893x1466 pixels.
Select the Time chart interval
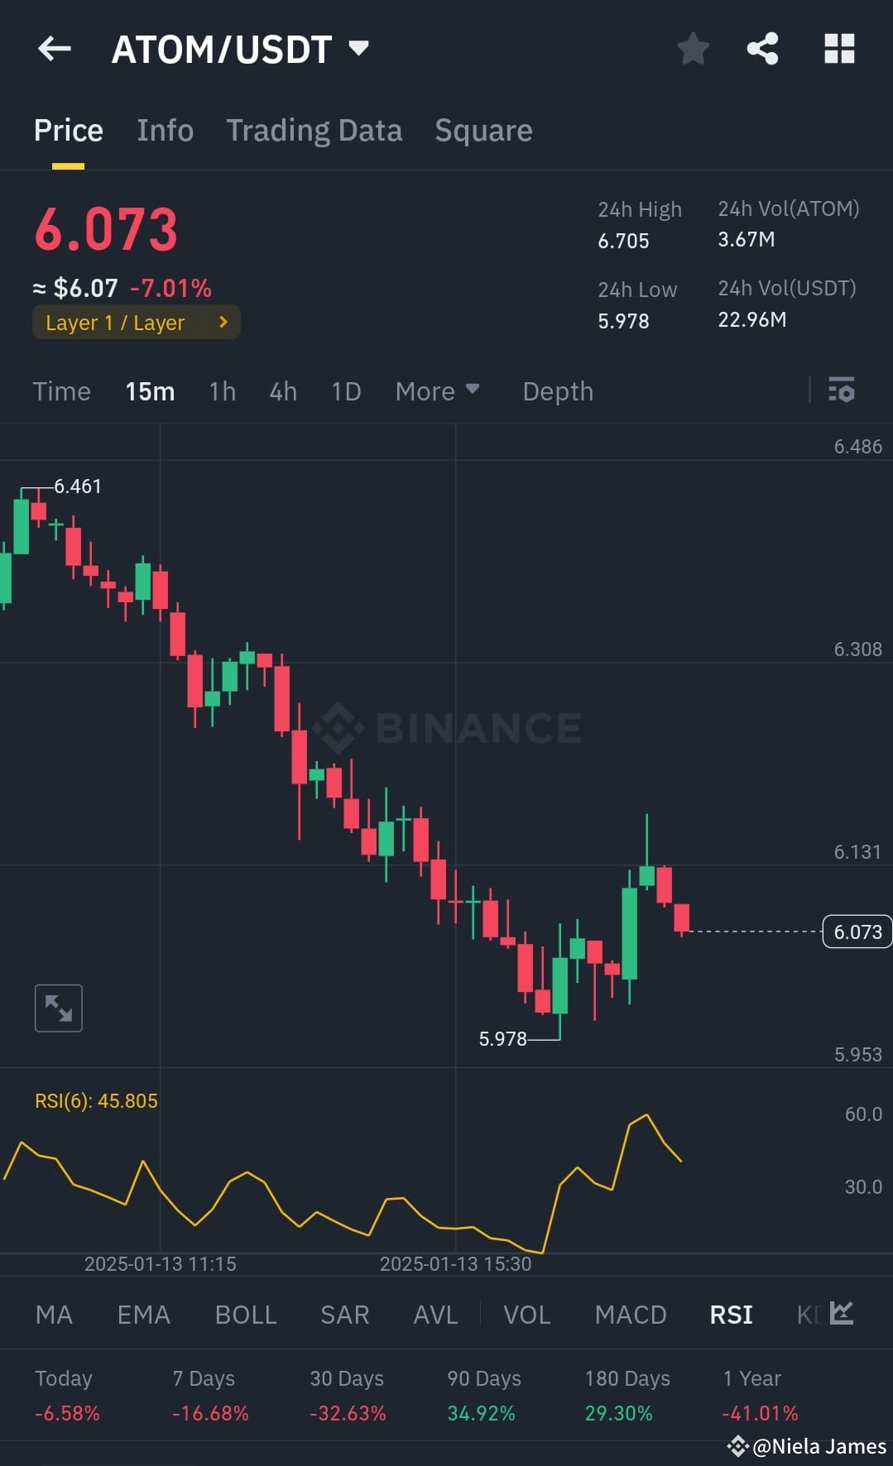tap(62, 390)
